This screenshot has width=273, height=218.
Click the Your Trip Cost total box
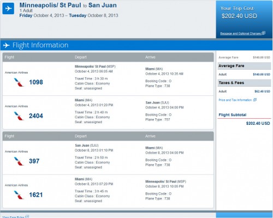coord(244,20)
